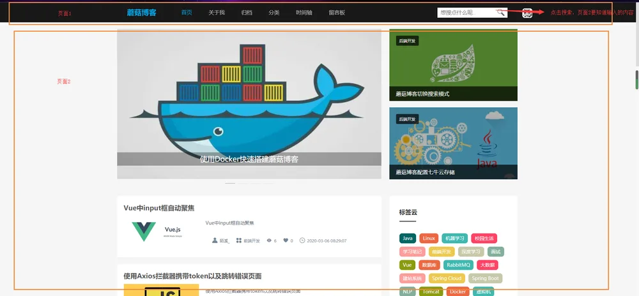Click the Spring Cloud tag
Image resolution: width=639 pixels, height=296 pixels.
[447, 279]
